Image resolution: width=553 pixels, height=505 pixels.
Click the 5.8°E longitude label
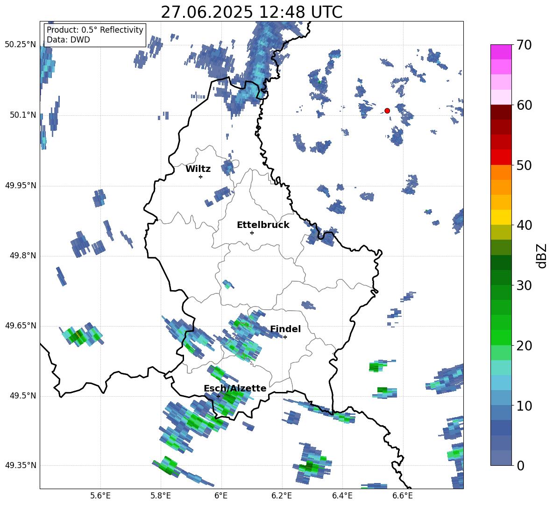point(161,496)
